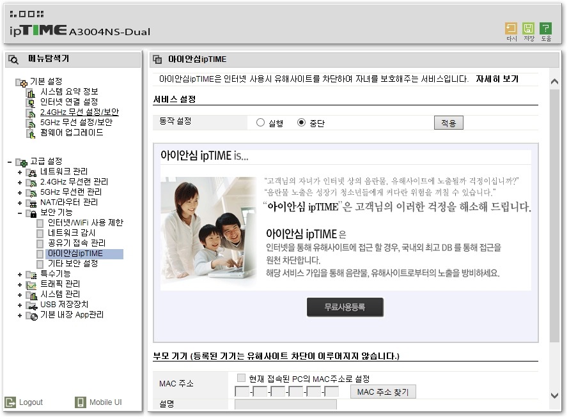Check 현재 접속된 PC의 MAC주소로 설정
The height and width of the screenshot is (419, 569).
tap(241, 378)
